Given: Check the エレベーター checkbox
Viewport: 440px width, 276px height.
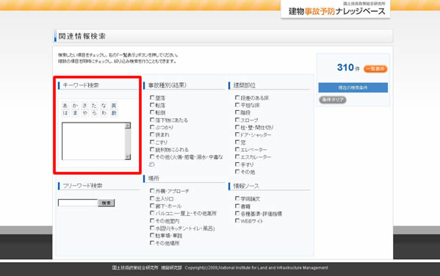Looking at the screenshot, I should click(237, 149).
